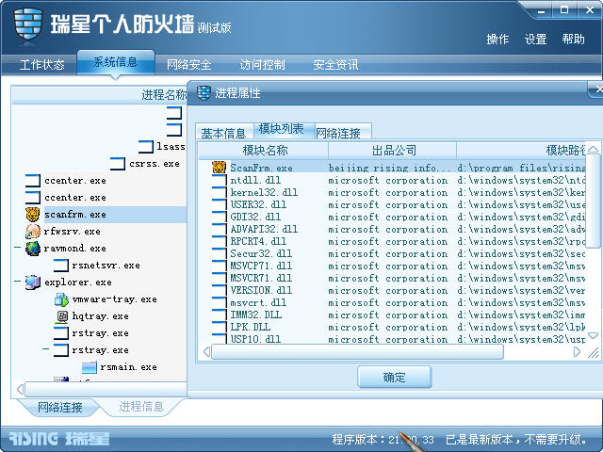Click the rsmain.exe window icon
This screenshot has width=603, height=452.
90,367
